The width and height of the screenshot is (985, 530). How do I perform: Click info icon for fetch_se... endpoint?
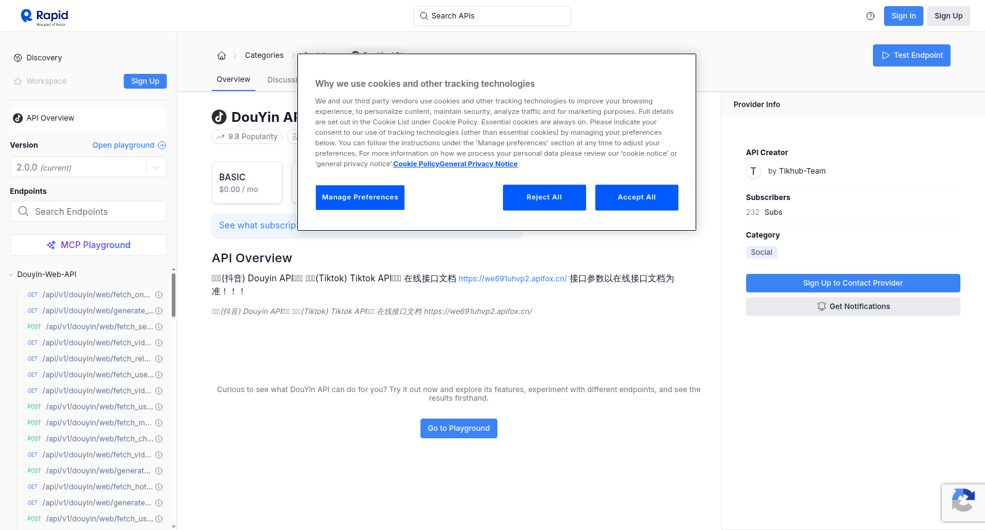(x=159, y=327)
